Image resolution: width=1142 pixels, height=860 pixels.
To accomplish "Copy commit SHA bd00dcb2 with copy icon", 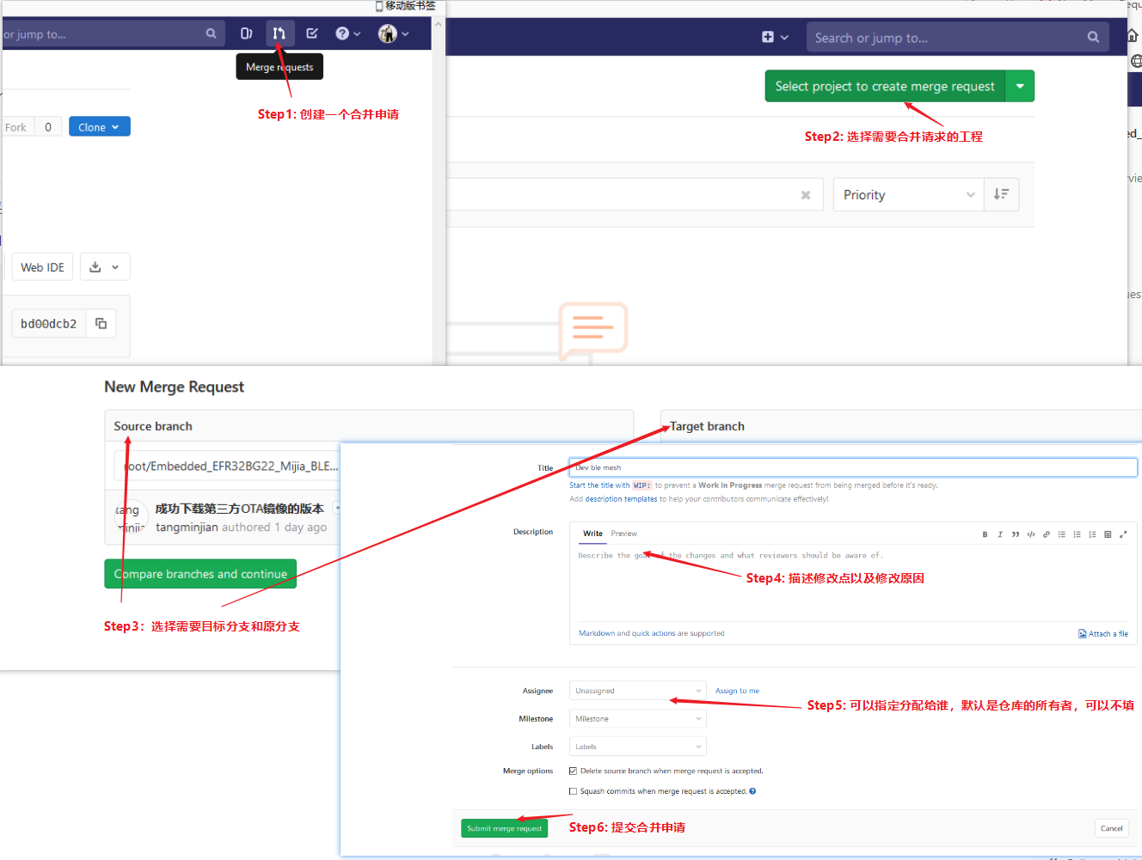I will pyautogui.click(x=101, y=323).
